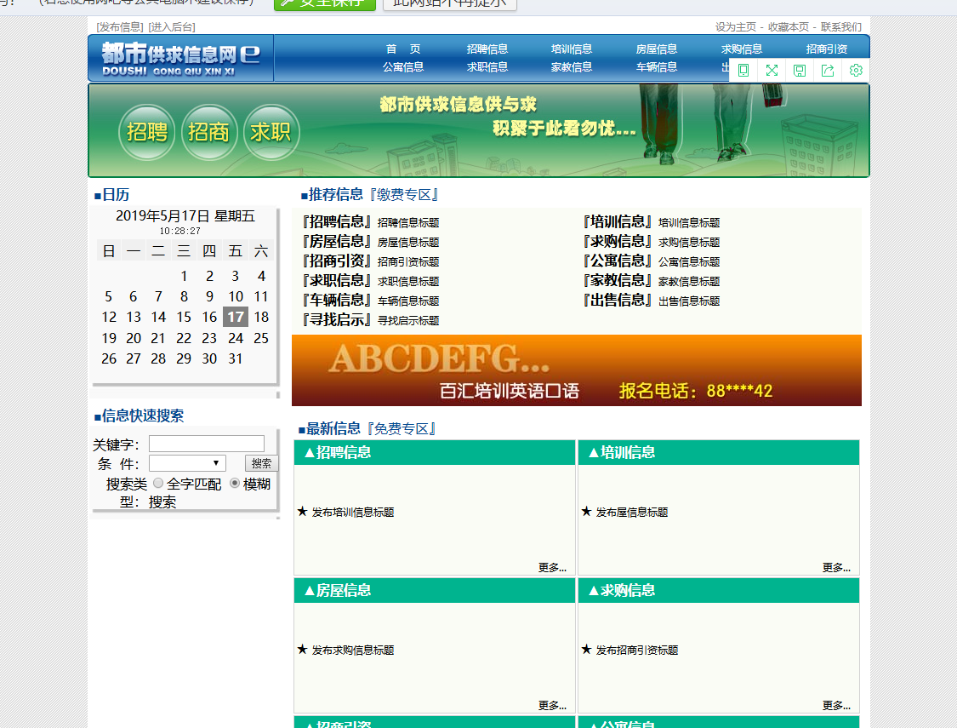
Task: Click the 搜索 button
Action: point(262,463)
